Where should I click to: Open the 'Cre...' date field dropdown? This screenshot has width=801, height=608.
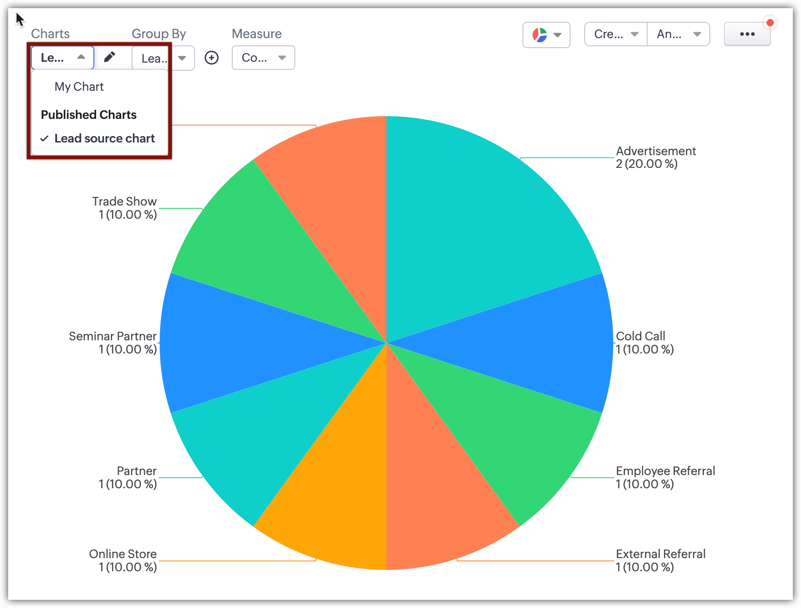coord(615,34)
